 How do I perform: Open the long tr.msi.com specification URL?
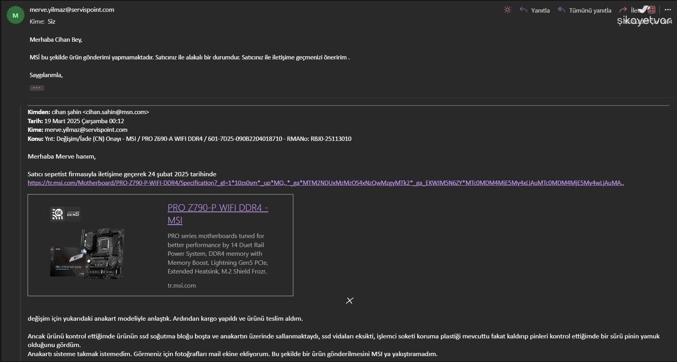tap(326, 183)
